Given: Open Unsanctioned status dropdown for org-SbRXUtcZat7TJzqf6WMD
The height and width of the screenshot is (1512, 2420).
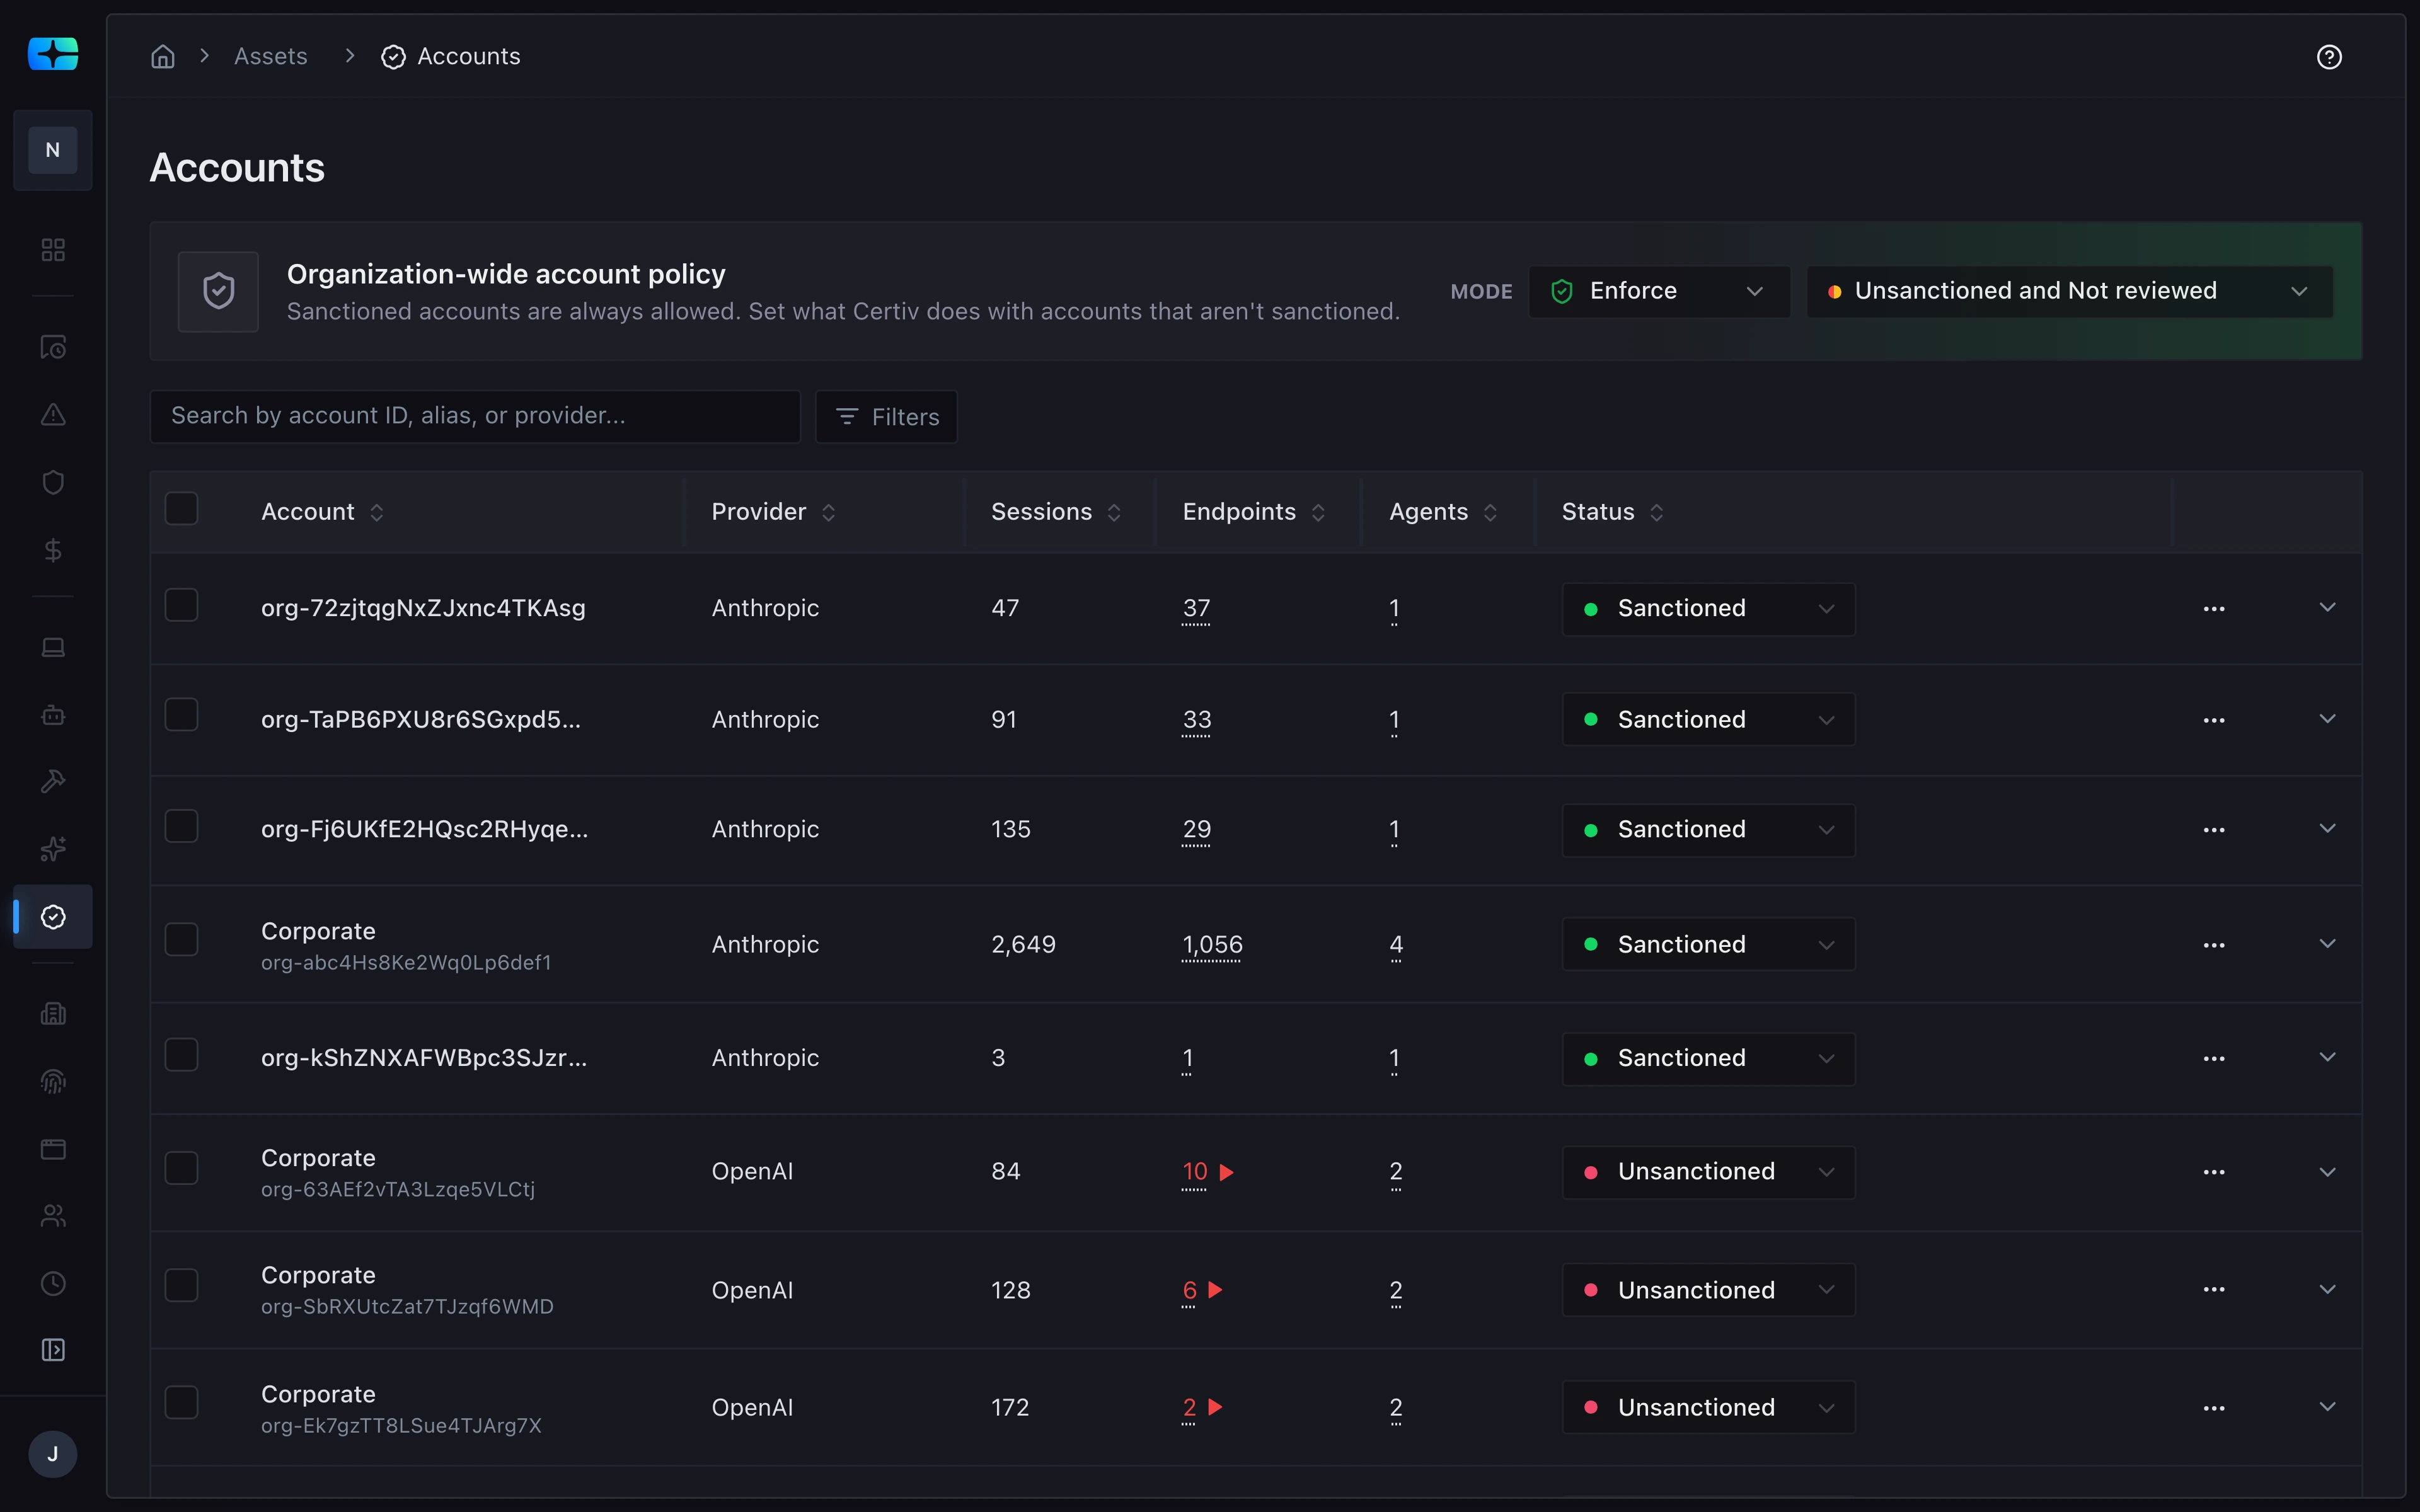Looking at the screenshot, I should click(1708, 1290).
